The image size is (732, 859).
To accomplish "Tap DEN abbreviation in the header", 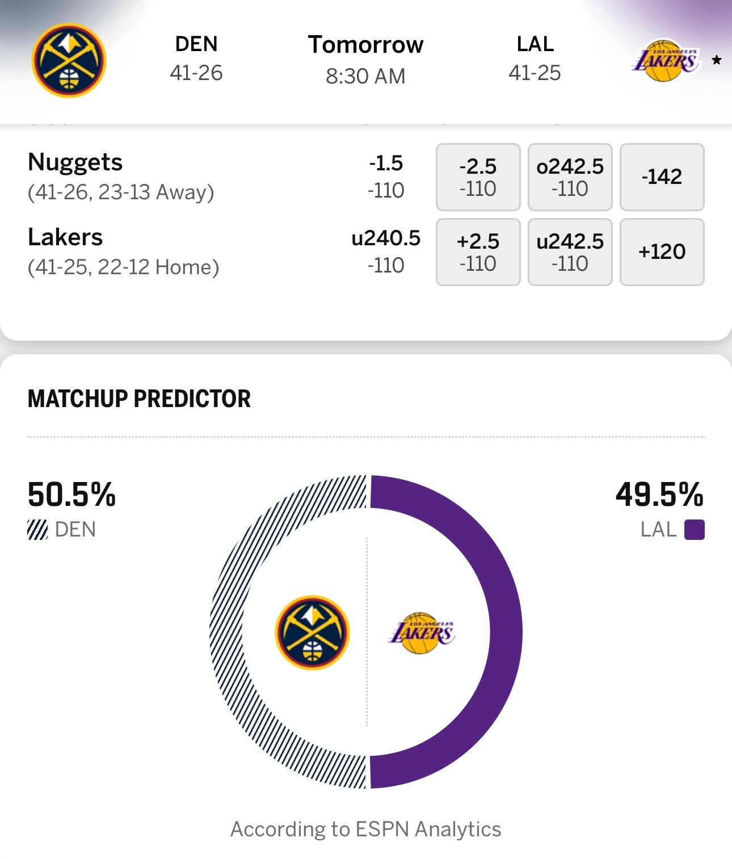I will (196, 44).
